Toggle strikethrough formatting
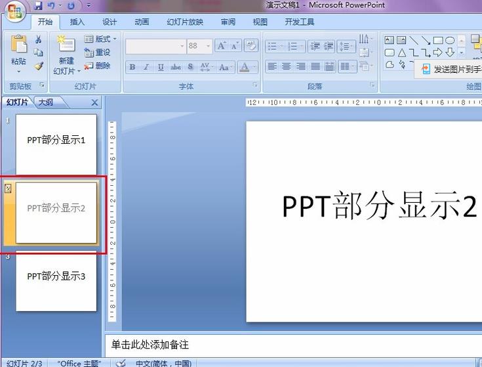The height and width of the screenshot is (367, 482). click(176, 67)
